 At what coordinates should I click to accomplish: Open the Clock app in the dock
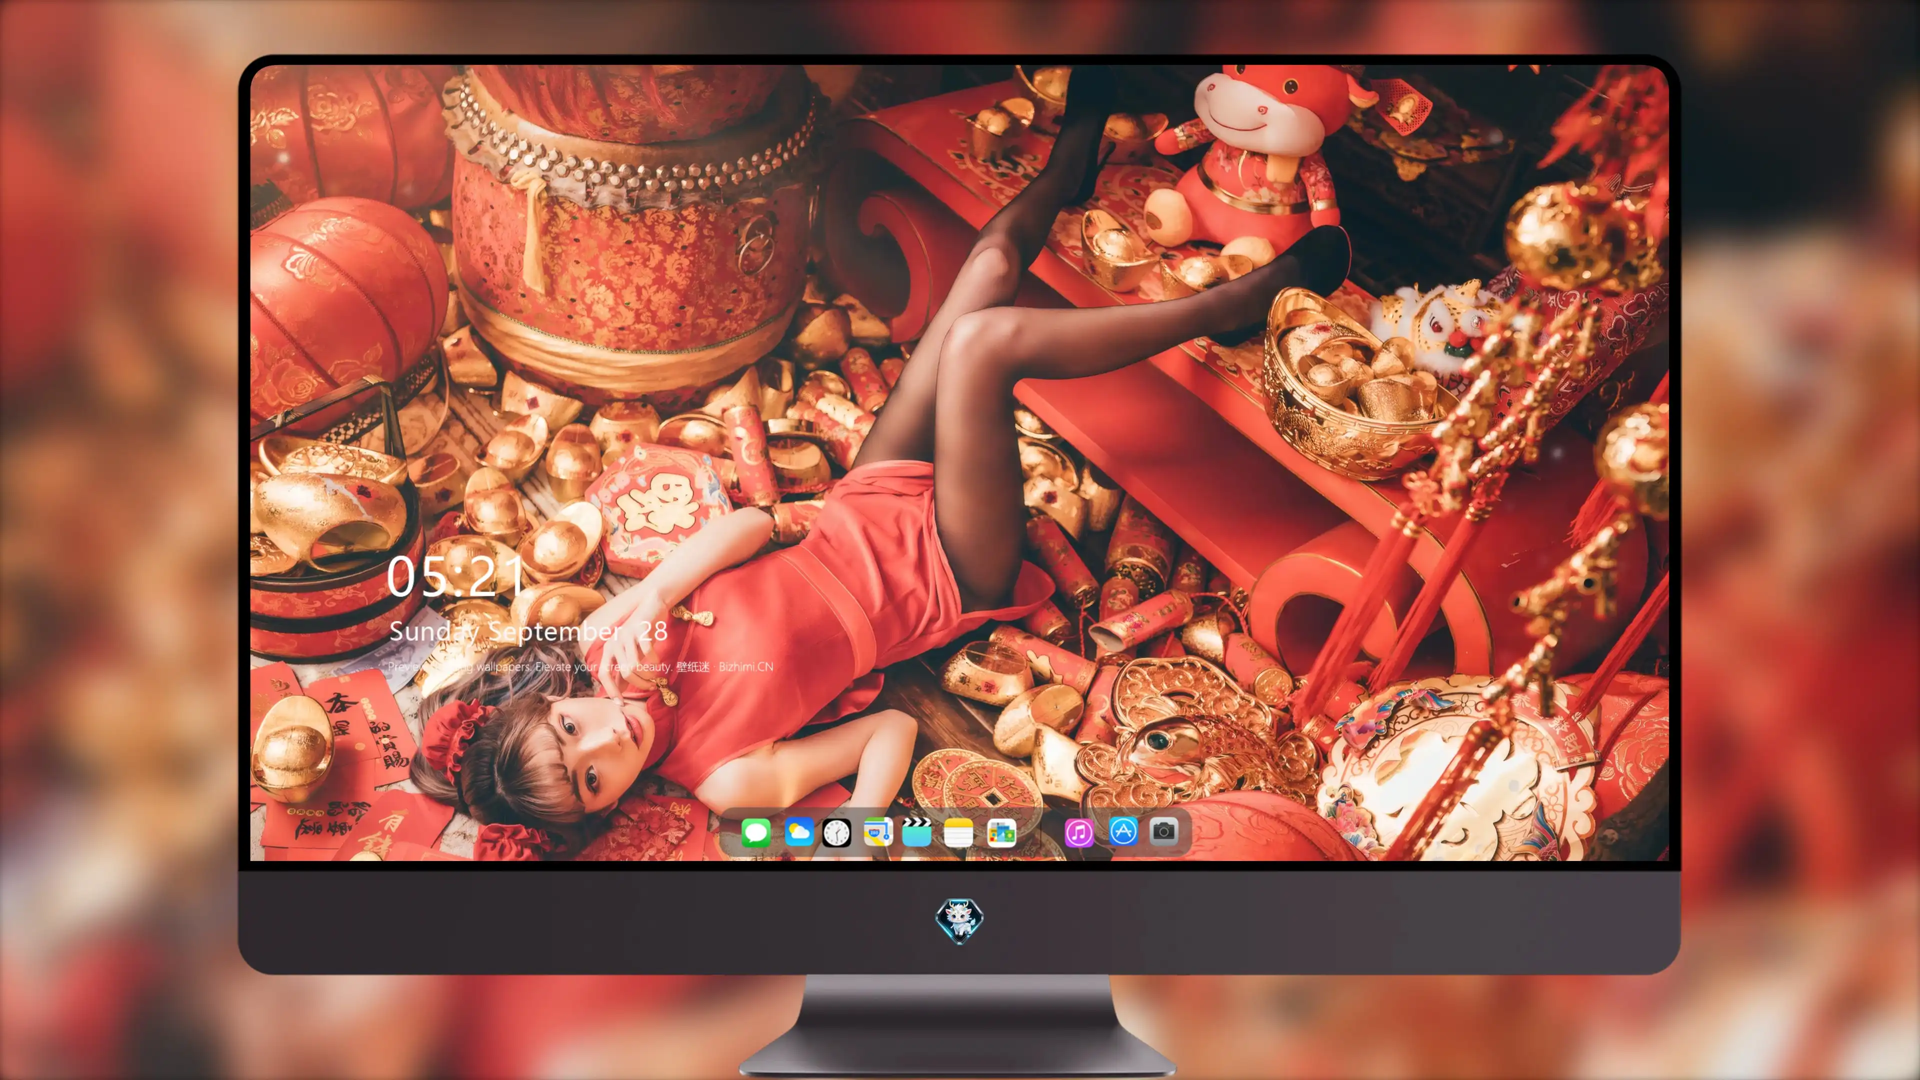coord(836,832)
